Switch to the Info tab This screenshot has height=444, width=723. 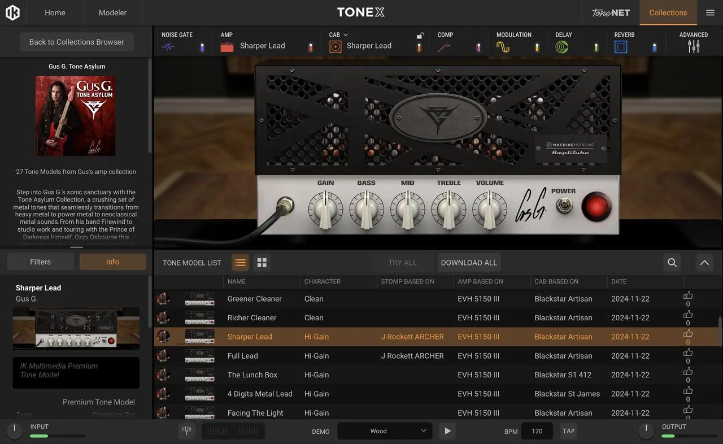click(112, 262)
